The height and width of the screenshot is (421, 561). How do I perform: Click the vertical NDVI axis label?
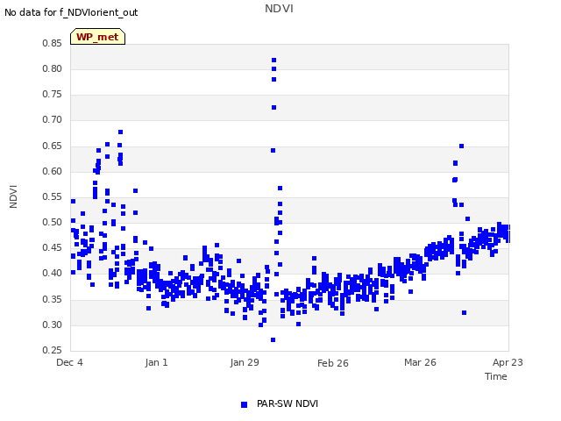coord(13,196)
